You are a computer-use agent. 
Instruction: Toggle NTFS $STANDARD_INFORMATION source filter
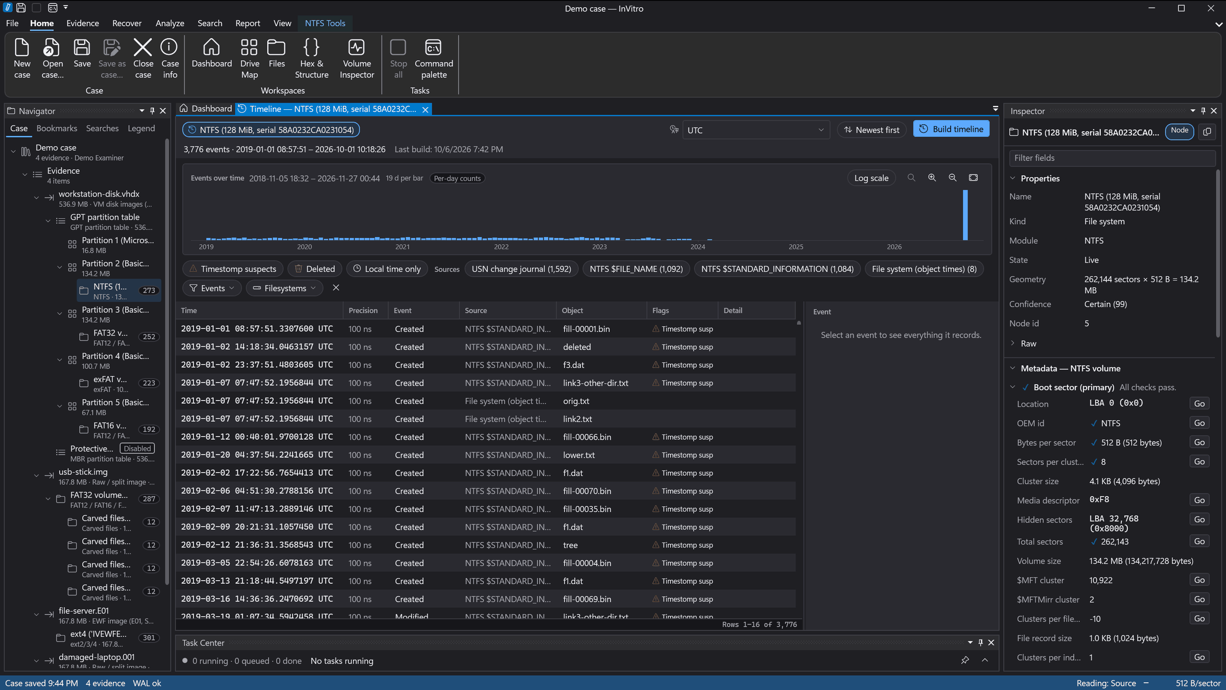(x=777, y=269)
